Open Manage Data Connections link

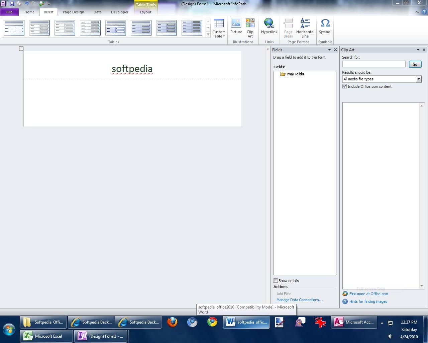click(299, 300)
